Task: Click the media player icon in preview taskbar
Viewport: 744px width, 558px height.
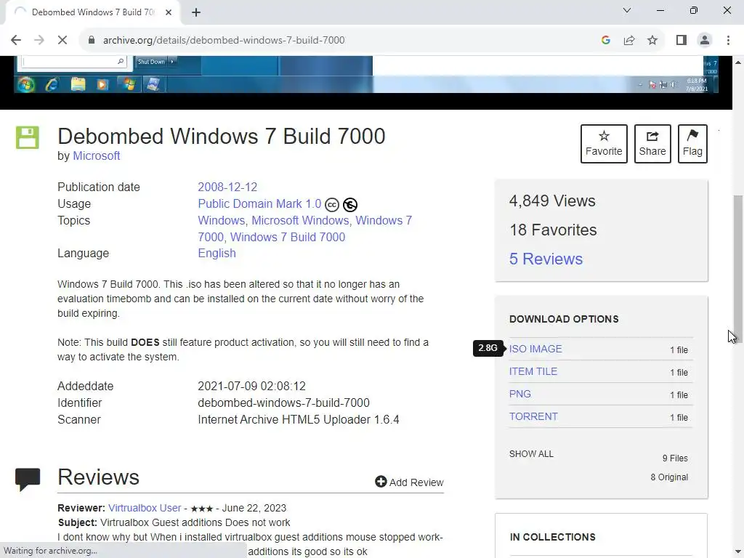Action: [x=102, y=84]
